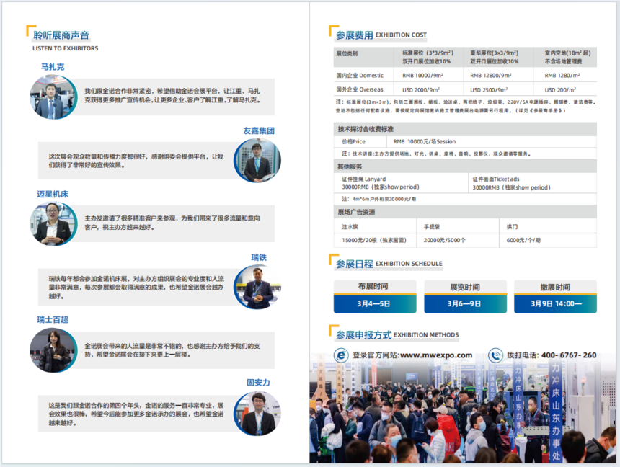Click the 聆听展商声音 section heading

pyautogui.click(x=61, y=35)
